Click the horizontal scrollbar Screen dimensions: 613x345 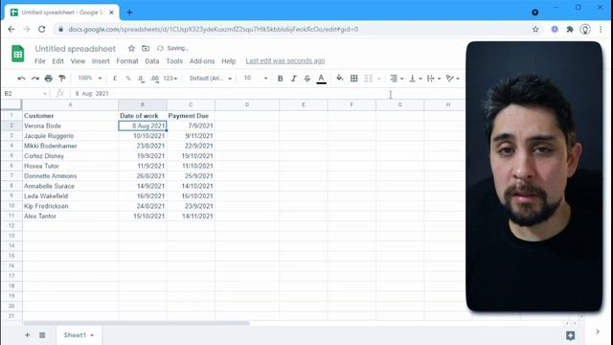(136, 324)
